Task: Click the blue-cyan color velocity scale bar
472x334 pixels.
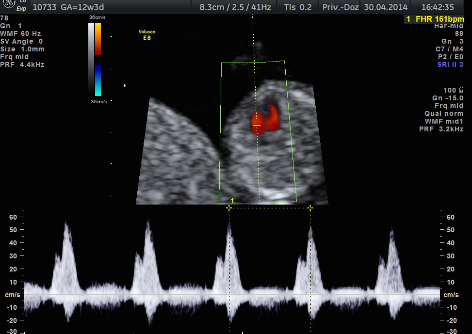Action: point(98,80)
